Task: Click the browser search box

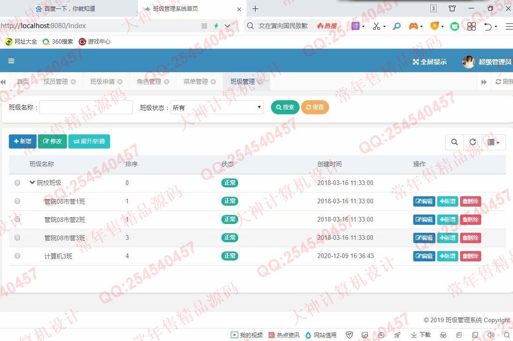Action: pyautogui.click(x=283, y=26)
